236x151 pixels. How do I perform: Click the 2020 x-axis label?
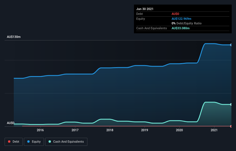[179, 130]
